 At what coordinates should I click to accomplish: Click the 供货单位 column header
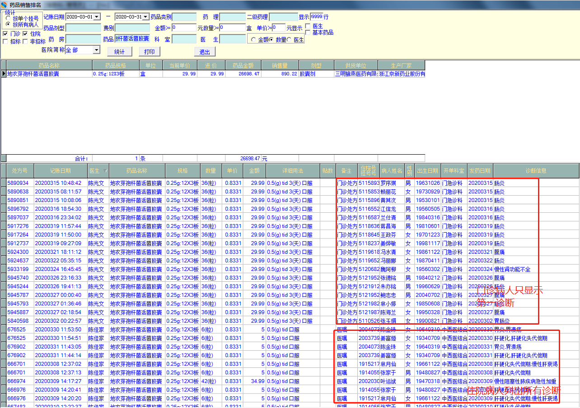(x=356, y=65)
